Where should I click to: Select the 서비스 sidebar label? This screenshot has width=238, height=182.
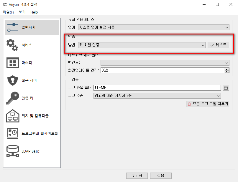[27, 45]
